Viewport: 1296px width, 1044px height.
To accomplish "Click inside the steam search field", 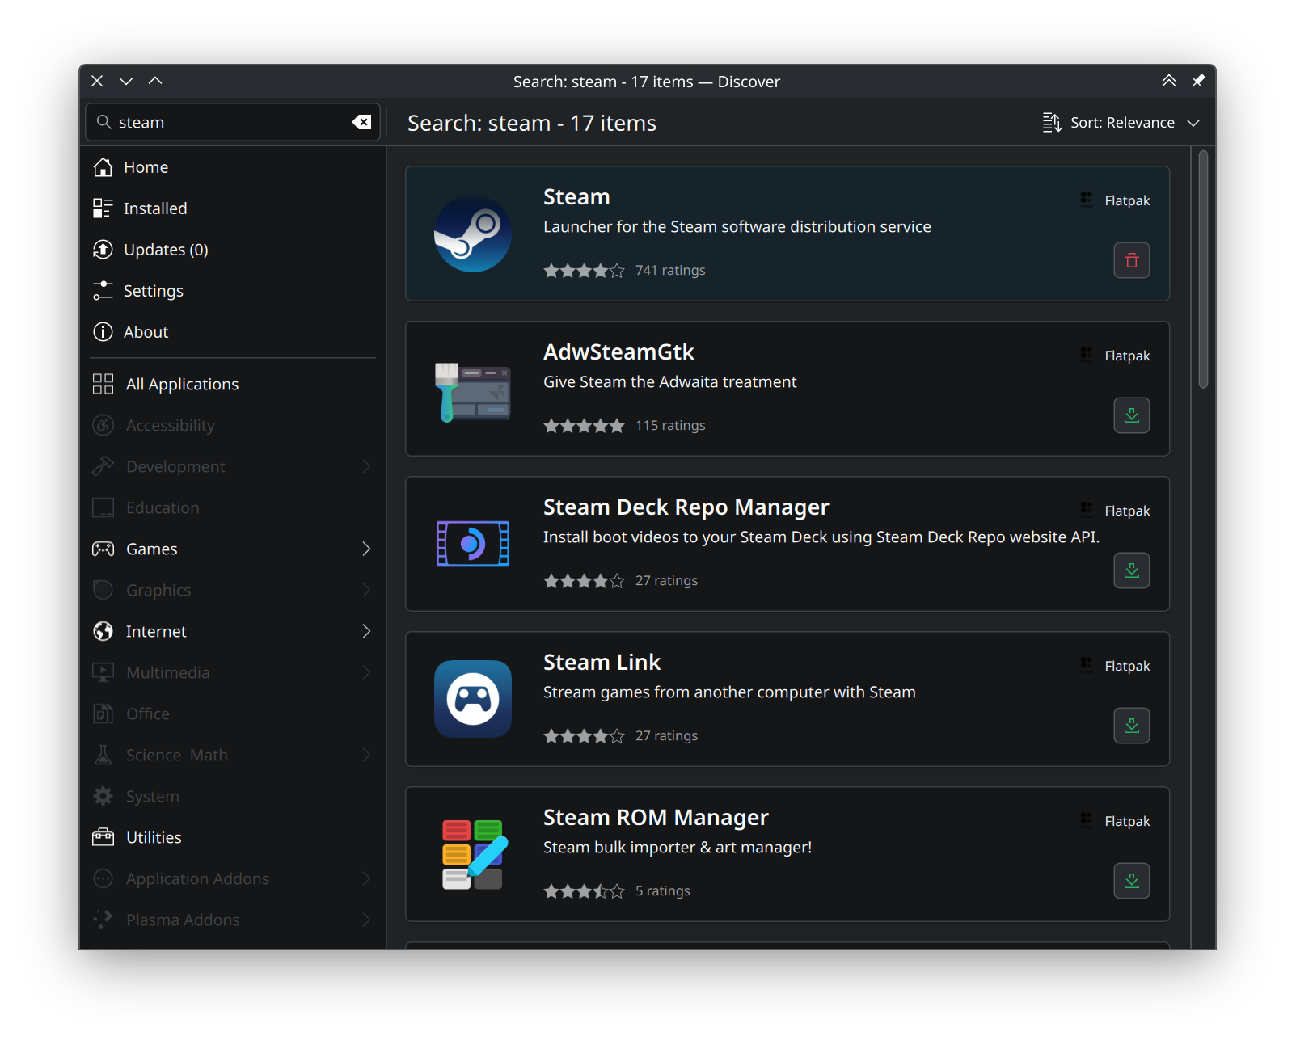I will click(233, 122).
